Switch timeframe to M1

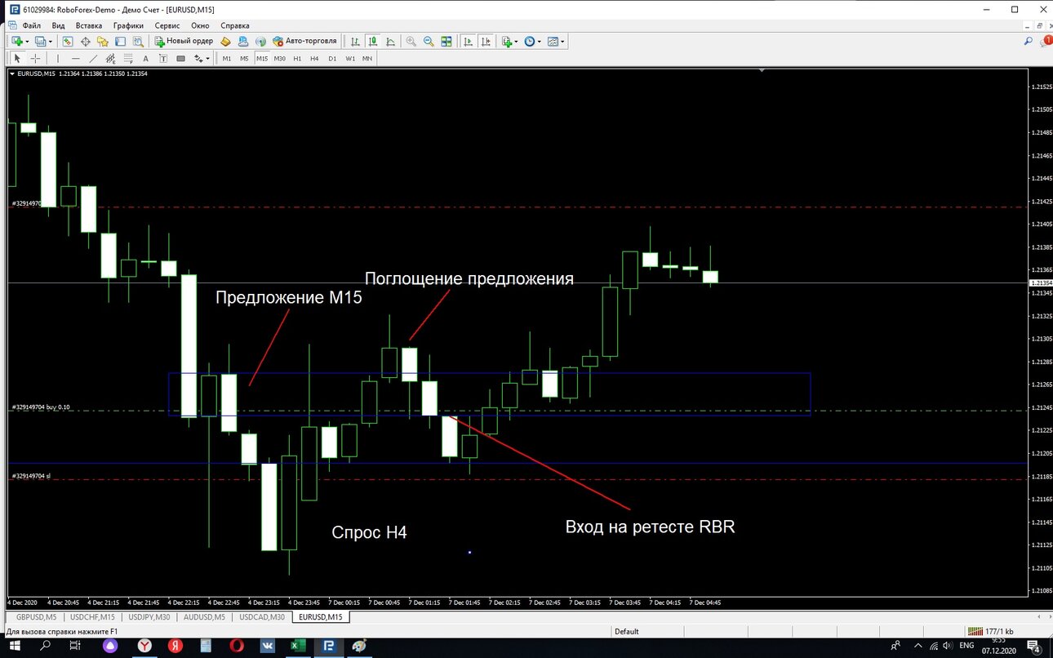(227, 58)
